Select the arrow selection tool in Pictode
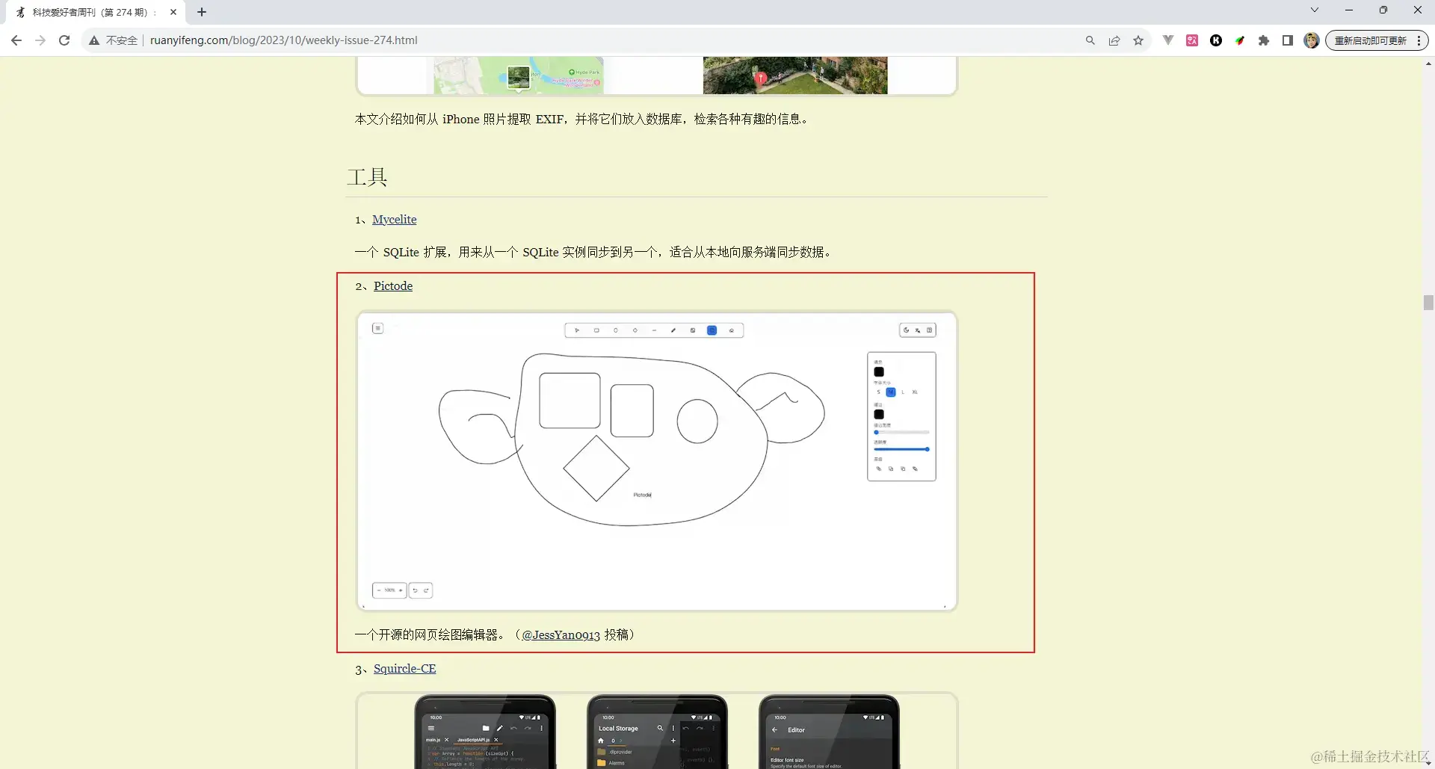1435x769 pixels. coord(577,330)
